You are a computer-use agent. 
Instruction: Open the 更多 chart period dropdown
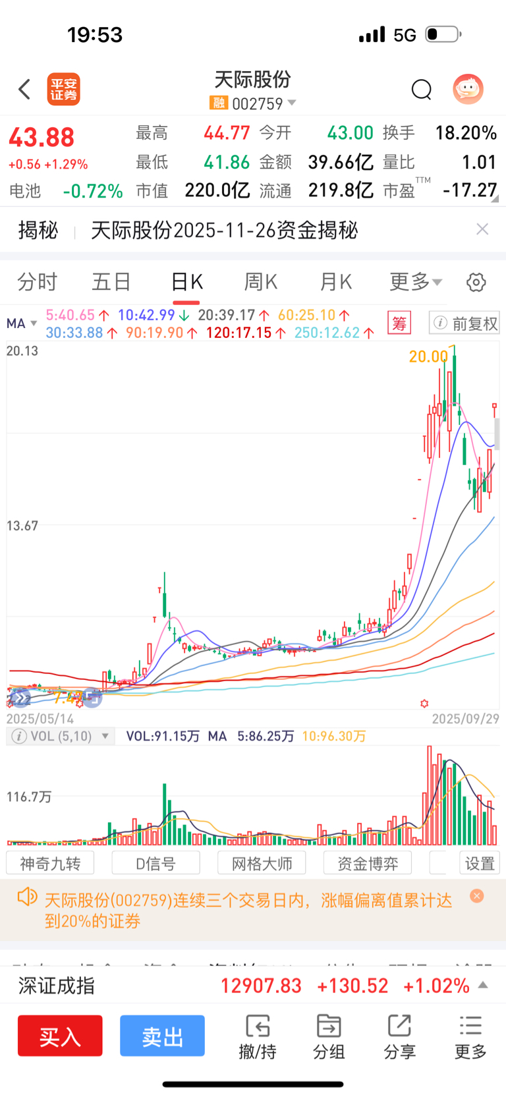(x=415, y=282)
